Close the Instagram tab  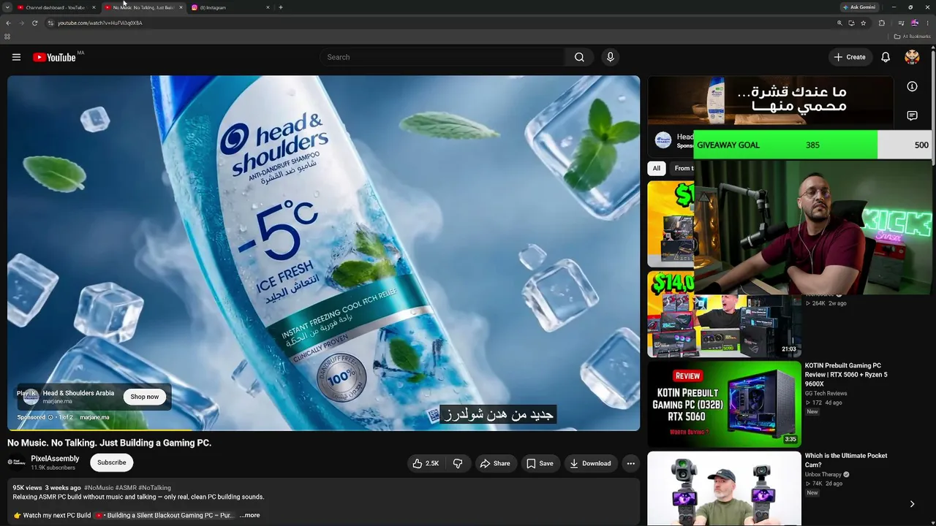[268, 7]
